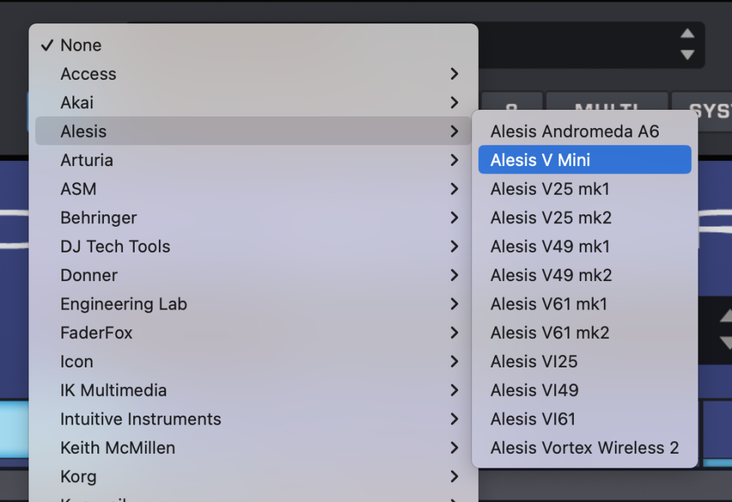732x502 pixels.
Task: Open the DJ Tech Tools submenu
Action: pyautogui.click(x=115, y=247)
